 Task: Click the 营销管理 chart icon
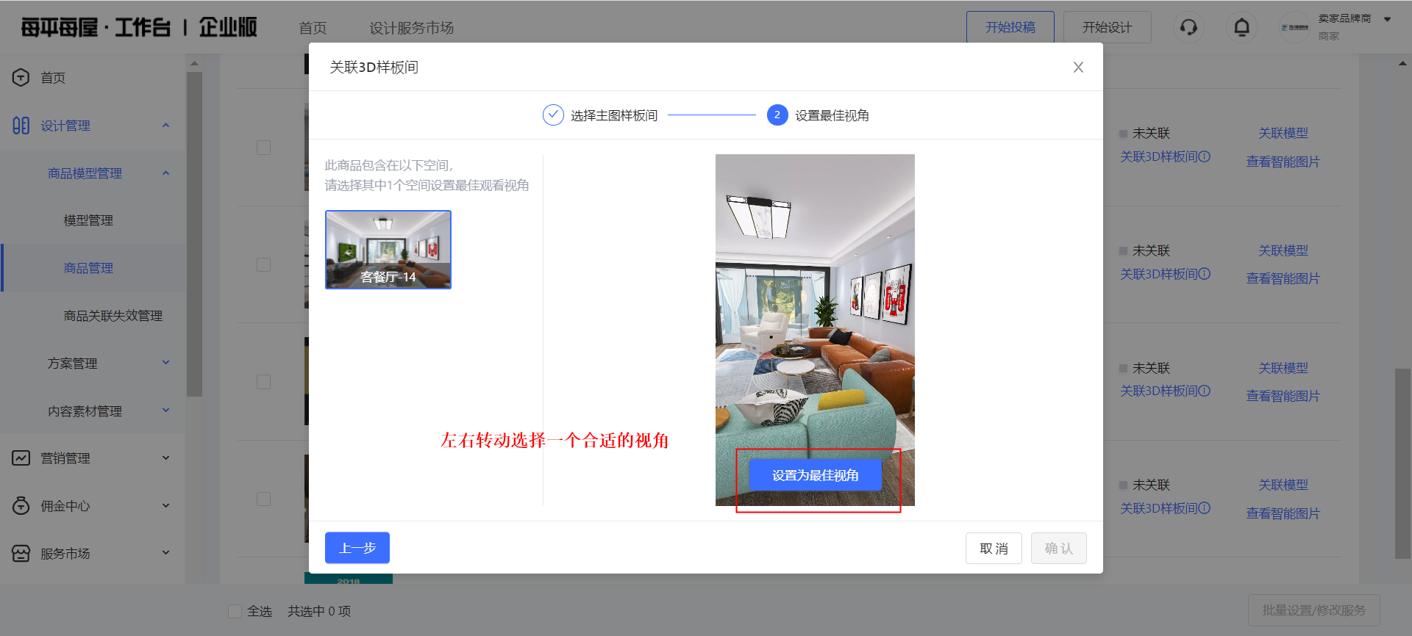pyautogui.click(x=21, y=458)
